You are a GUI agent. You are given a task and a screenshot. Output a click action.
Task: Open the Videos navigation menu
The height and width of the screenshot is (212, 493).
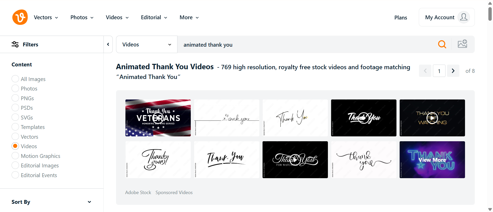pyautogui.click(x=117, y=17)
